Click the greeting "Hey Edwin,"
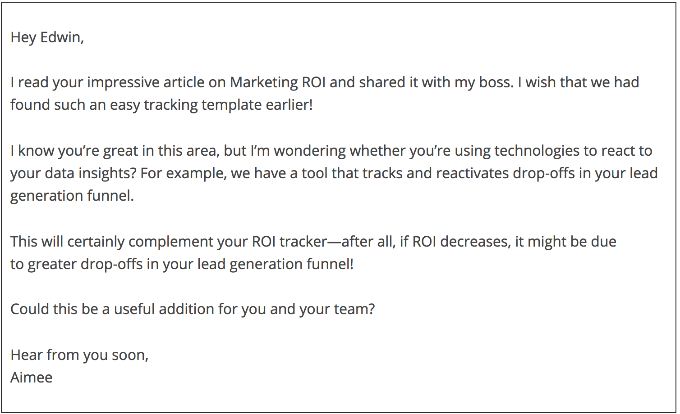680x414 pixels. pos(47,37)
